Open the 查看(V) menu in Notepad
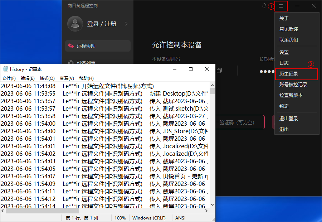 click(67, 78)
